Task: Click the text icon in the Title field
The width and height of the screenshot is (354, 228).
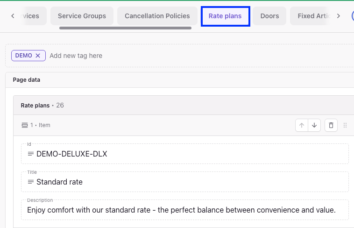Action: [x=31, y=182]
